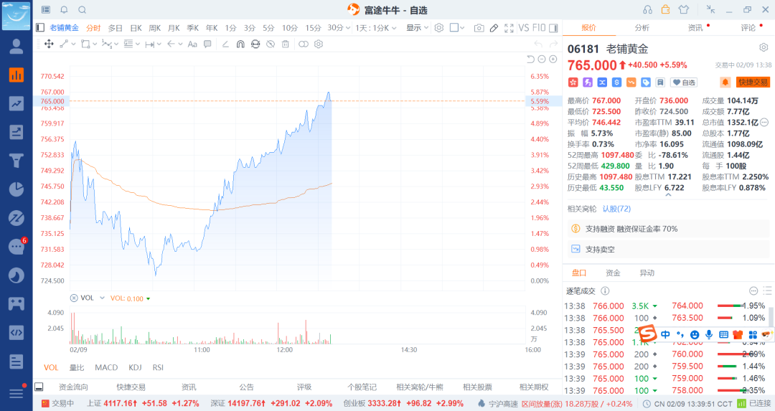Remove VOL indicator with its X circle

tap(74, 298)
